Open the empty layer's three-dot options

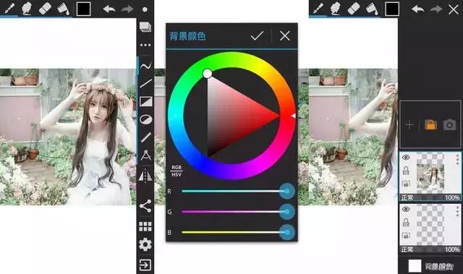(457, 211)
